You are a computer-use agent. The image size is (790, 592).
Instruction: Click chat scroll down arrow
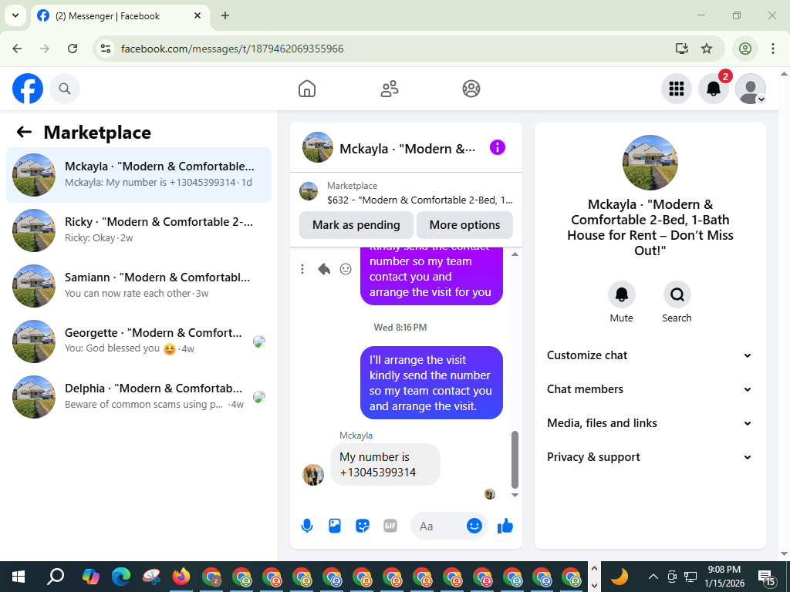[515, 496]
